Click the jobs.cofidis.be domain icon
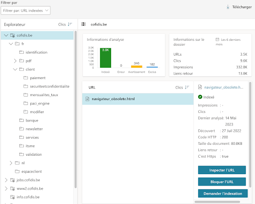Viewport: 255px width, 204px height. pyautogui.click(x=12, y=180)
